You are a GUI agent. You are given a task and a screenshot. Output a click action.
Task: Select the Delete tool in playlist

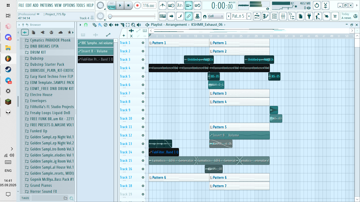point(105,25)
